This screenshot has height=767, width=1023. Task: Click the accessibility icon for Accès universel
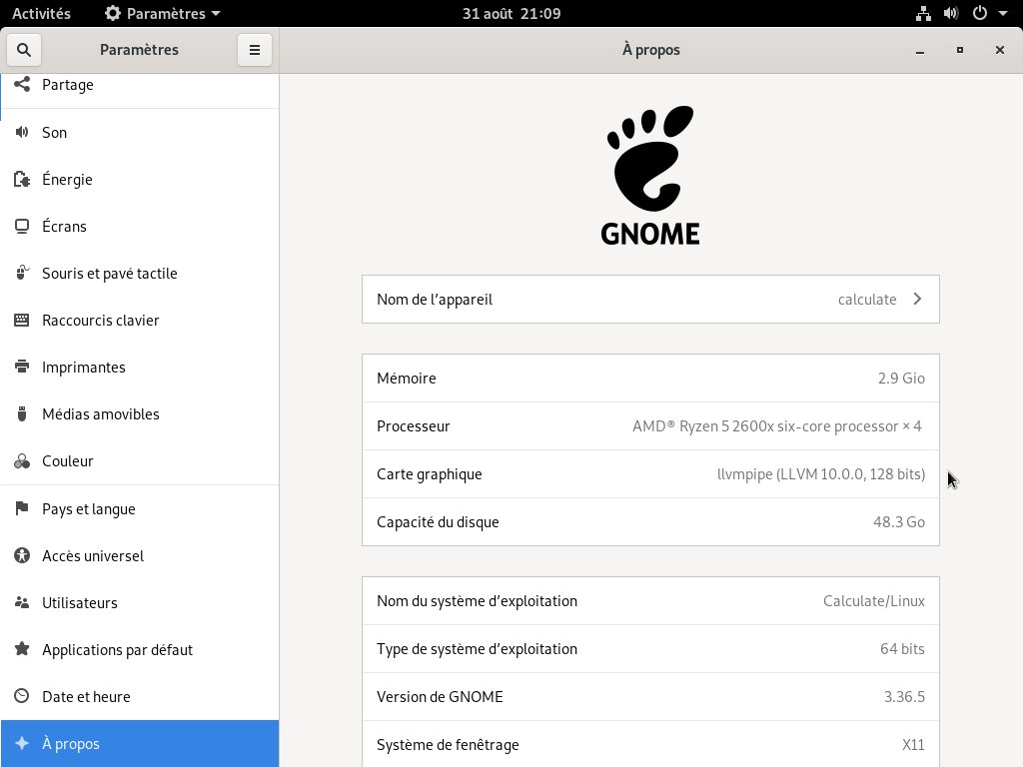[22, 555]
